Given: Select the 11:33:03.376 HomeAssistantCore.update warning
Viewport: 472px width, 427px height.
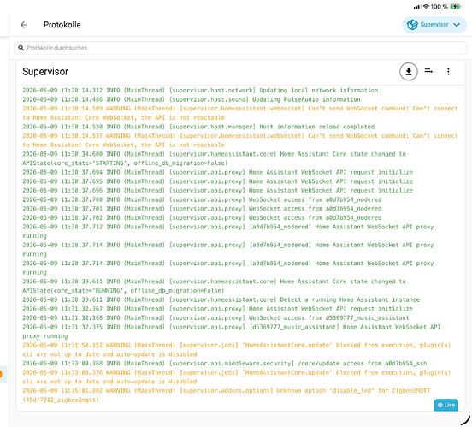Looking at the screenshot, I should [x=237, y=377].
